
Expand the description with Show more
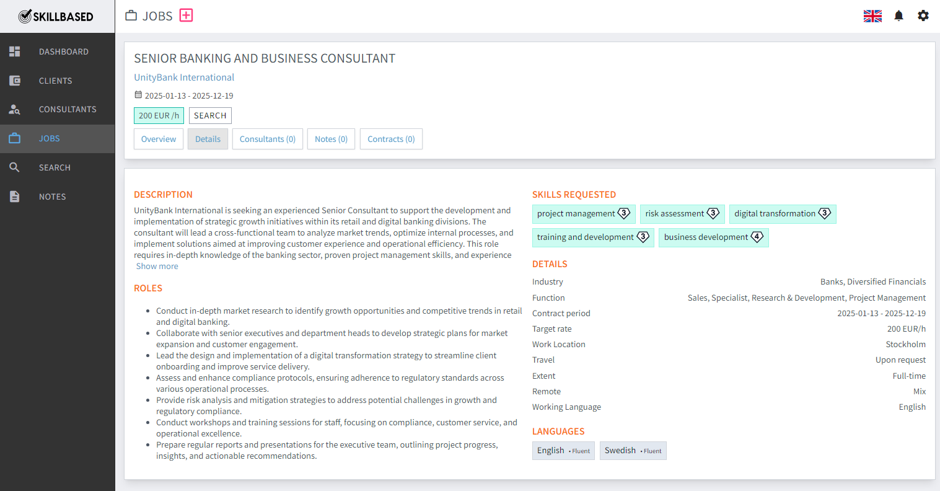click(157, 267)
